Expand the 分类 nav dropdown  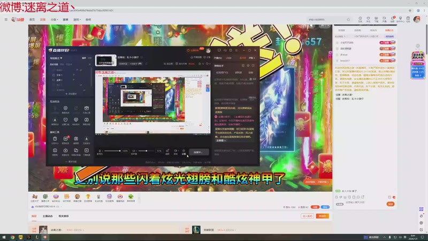pos(54,20)
